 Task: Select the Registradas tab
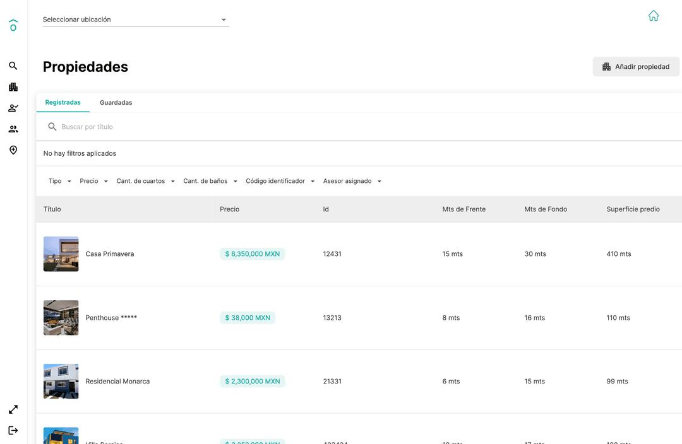point(63,103)
